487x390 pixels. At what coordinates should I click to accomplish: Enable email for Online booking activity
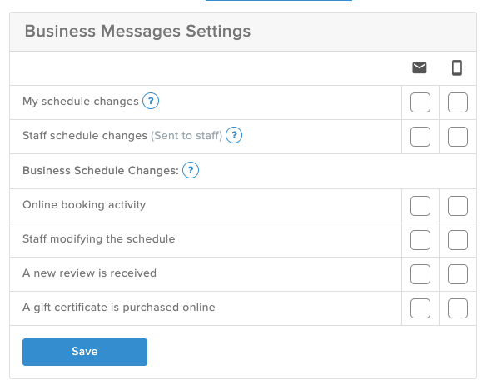click(x=420, y=206)
